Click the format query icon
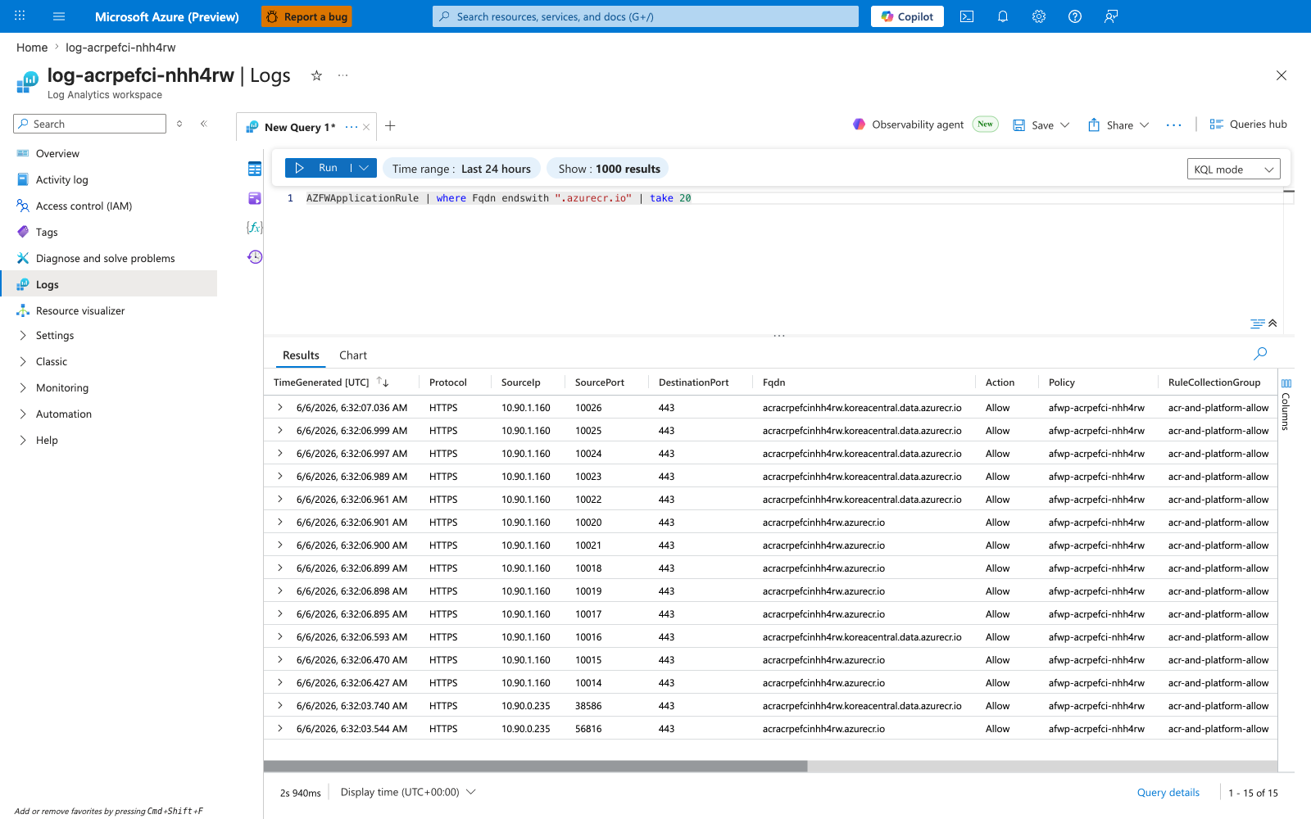Screen dimensions: 1311x819 click(1257, 324)
